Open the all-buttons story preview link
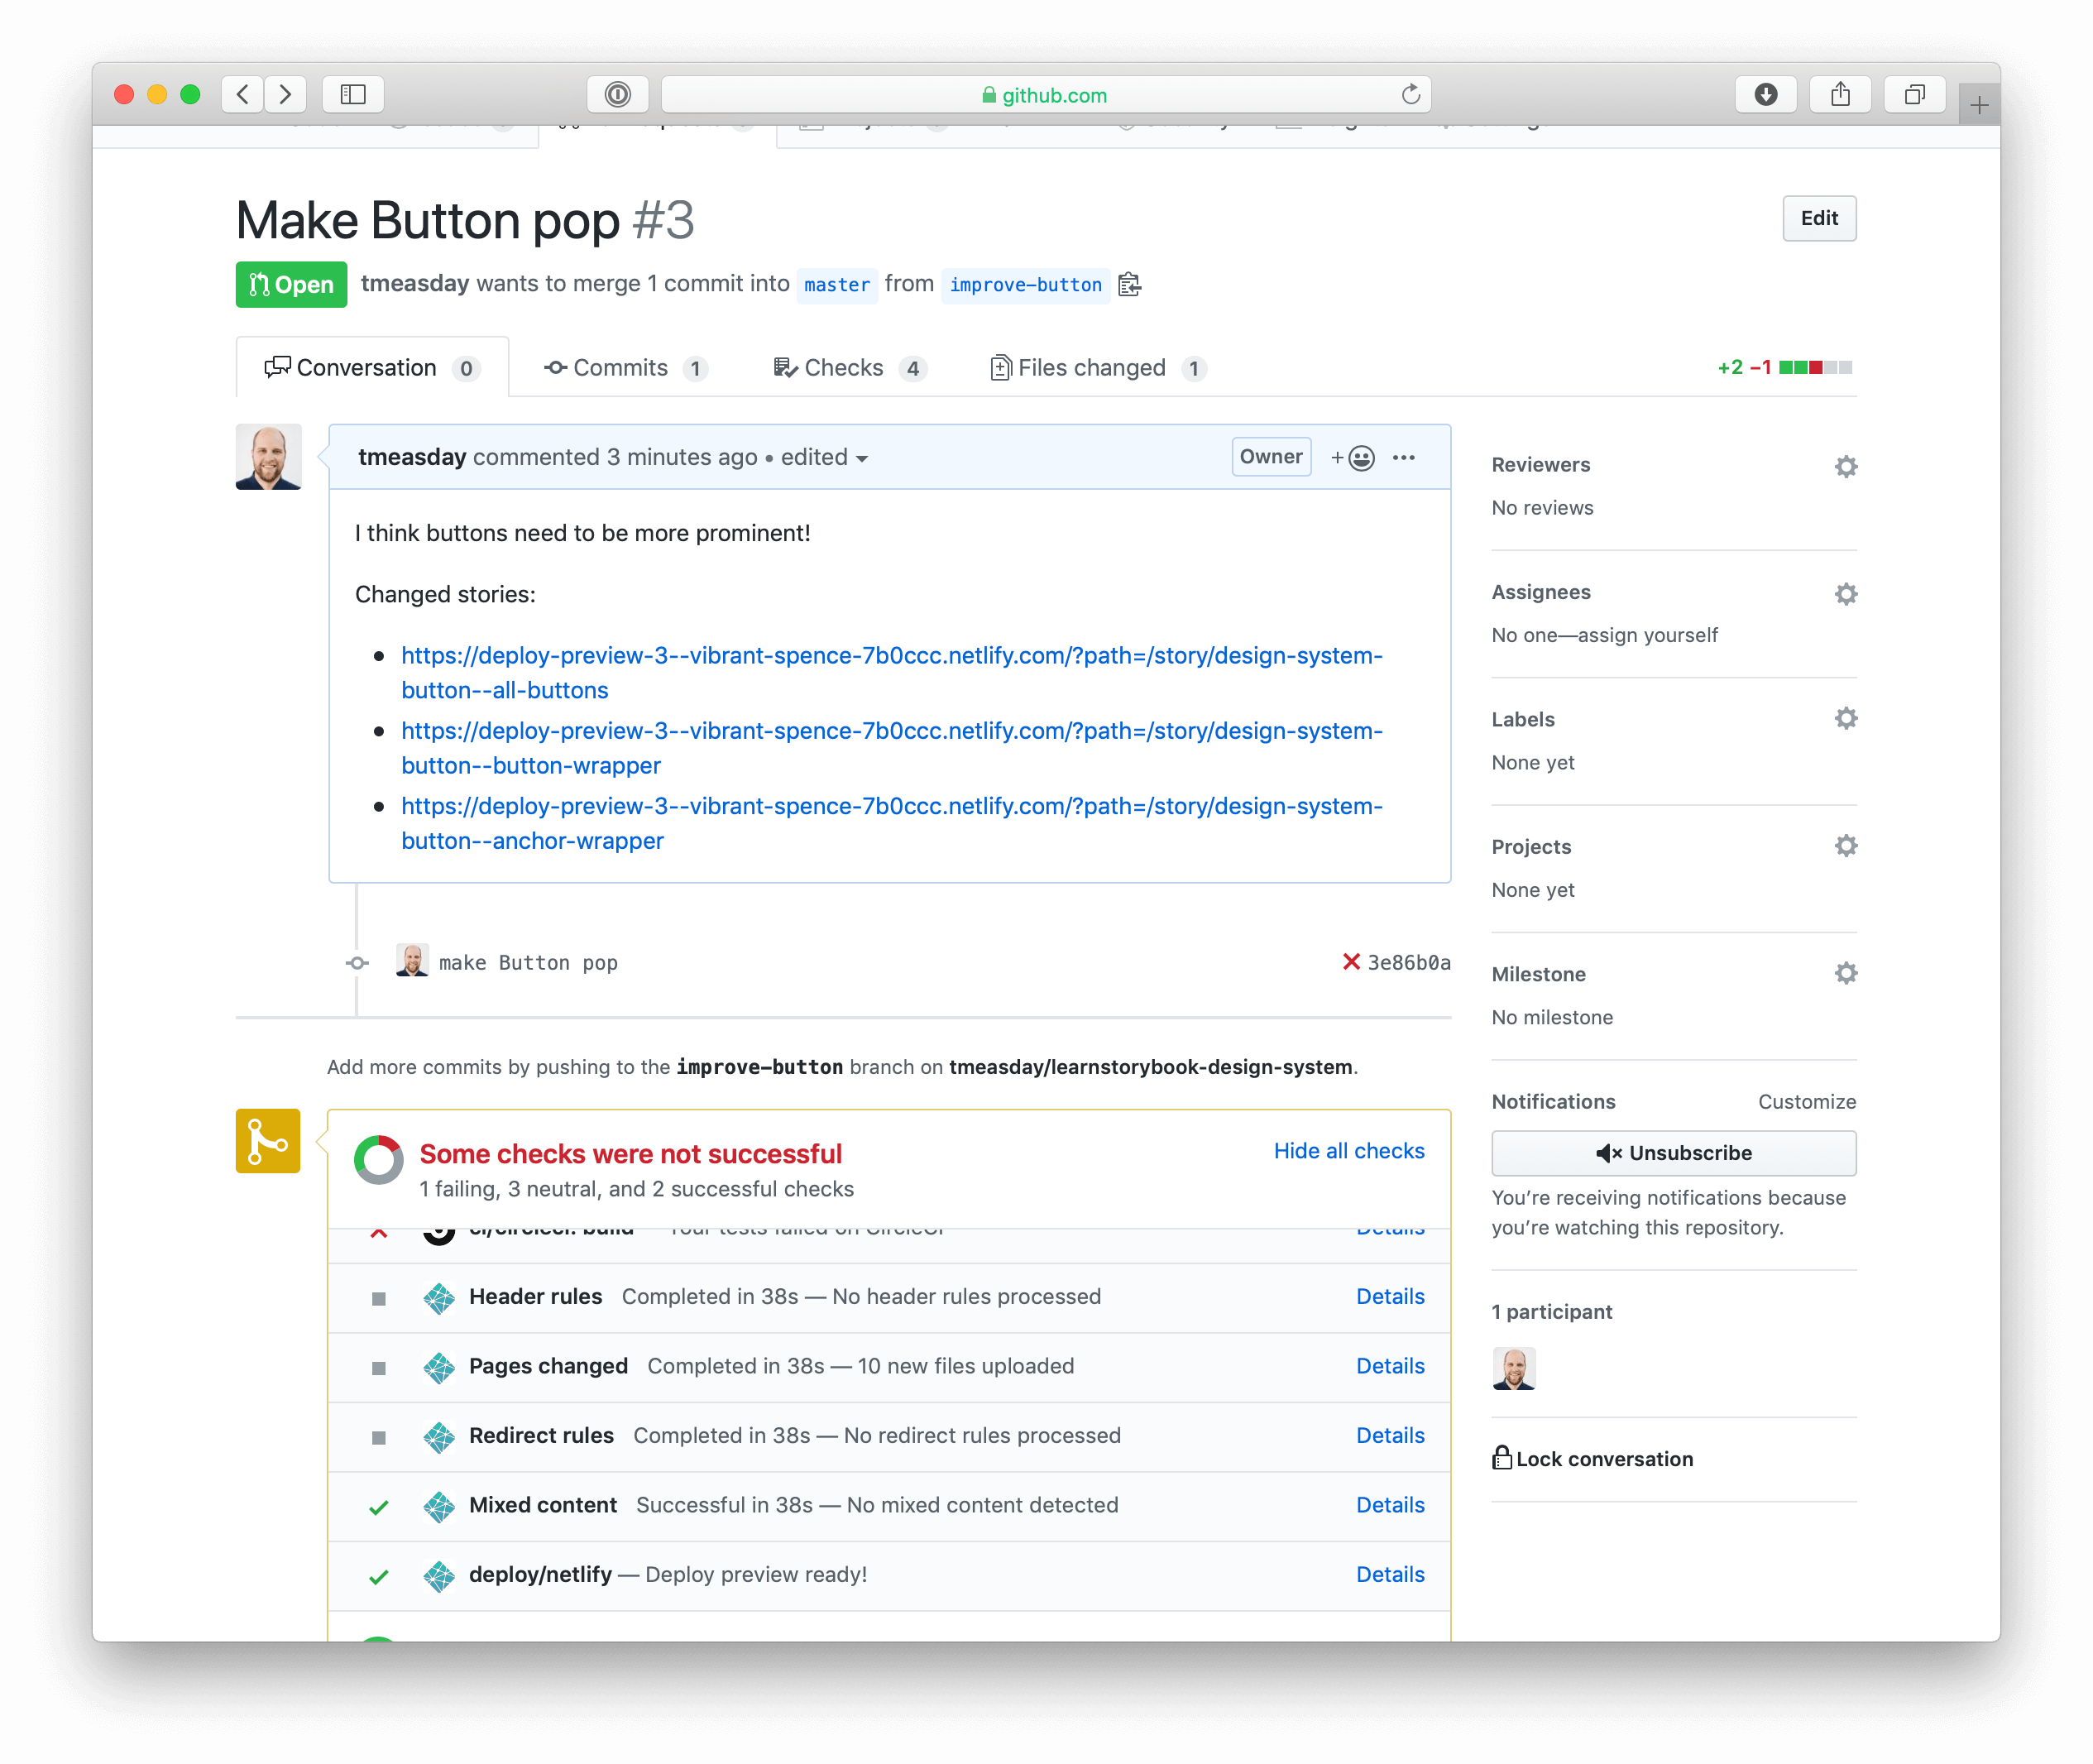The height and width of the screenshot is (1764, 2093). [x=892, y=673]
